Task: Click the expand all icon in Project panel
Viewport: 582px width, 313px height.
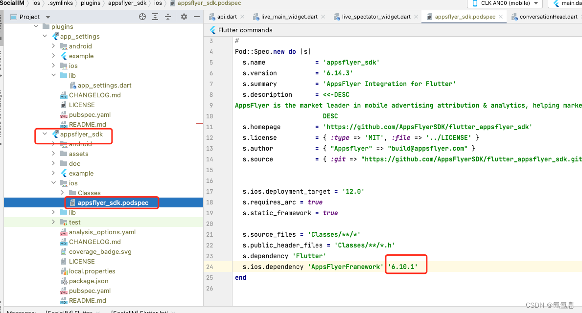Action: [155, 17]
